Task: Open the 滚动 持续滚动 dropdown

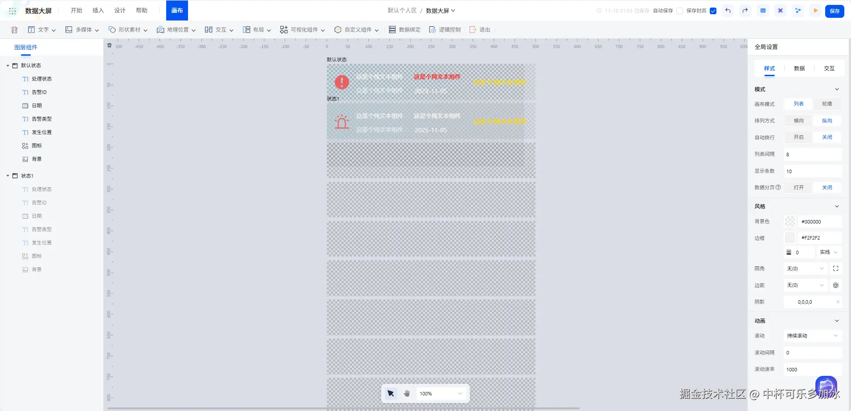Action: 812,336
